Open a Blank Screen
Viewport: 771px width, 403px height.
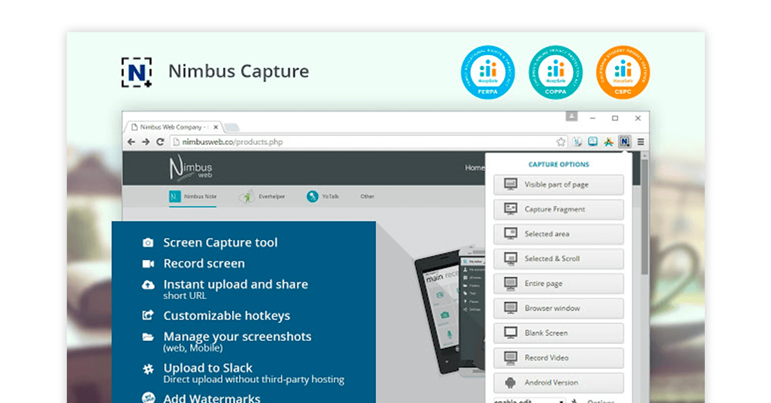tap(558, 333)
